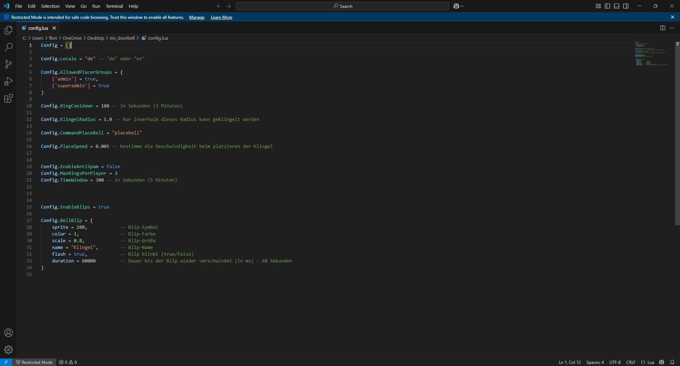The width and height of the screenshot is (680, 366).
Task: Open the Run and Debug view
Action: pyautogui.click(x=8, y=81)
